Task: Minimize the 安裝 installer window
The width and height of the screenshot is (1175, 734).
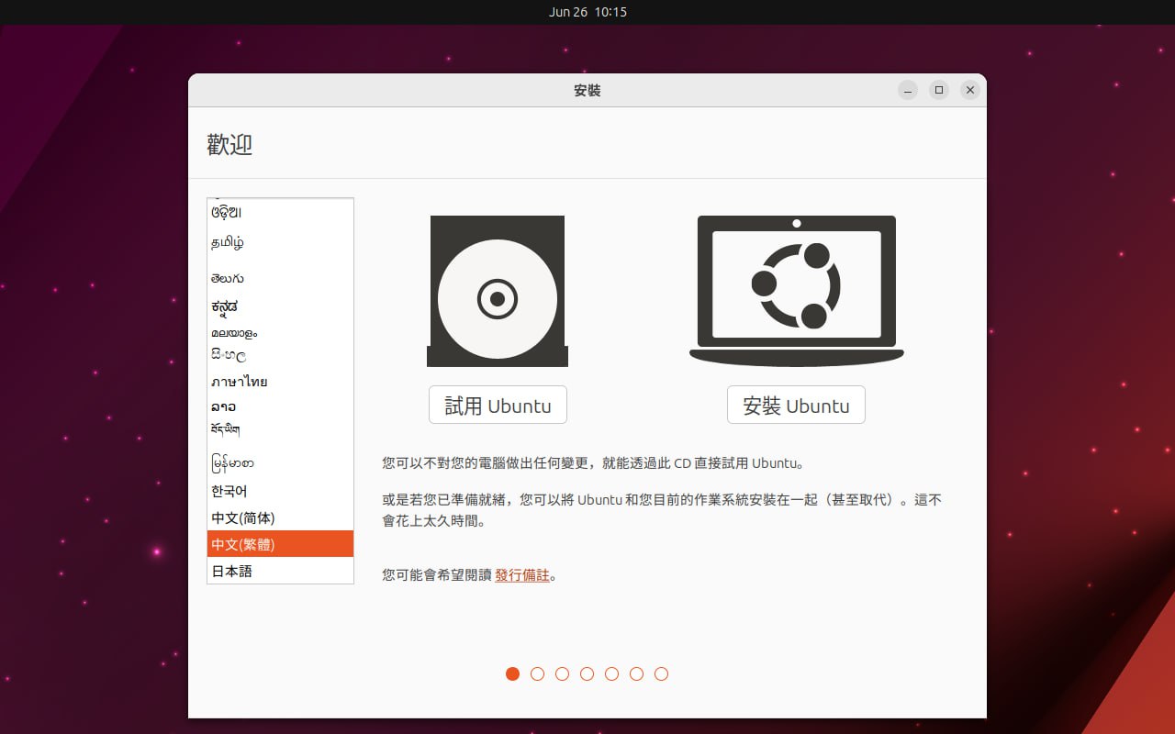Action: (908, 90)
